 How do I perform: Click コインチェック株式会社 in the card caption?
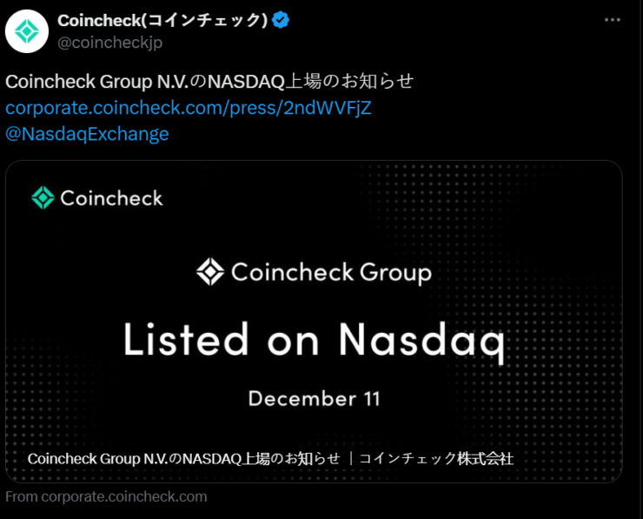pos(436,458)
